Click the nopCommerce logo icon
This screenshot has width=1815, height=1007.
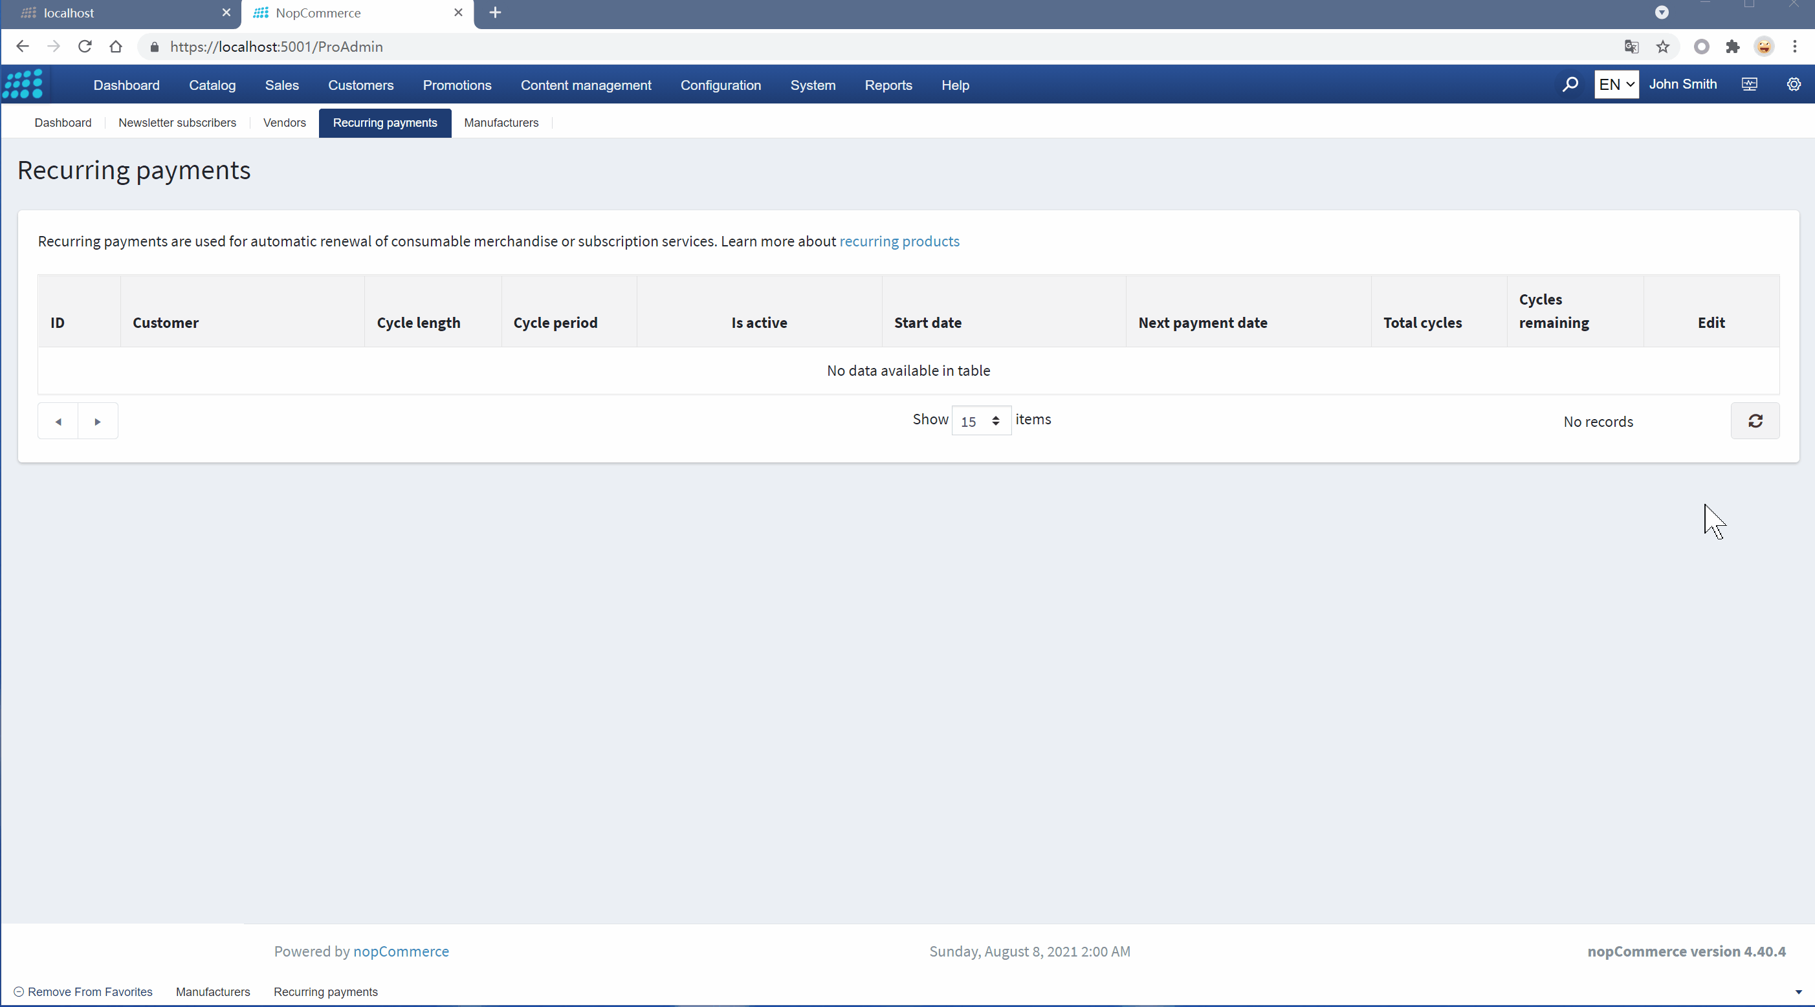(x=23, y=84)
